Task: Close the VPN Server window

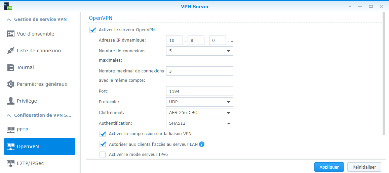Action: tap(382, 6)
